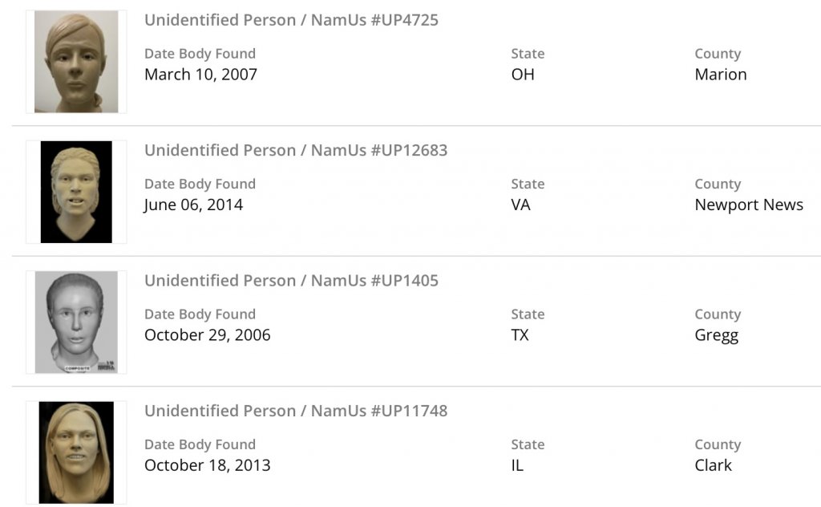Select the IL state value
The image size is (821, 507).
click(517, 465)
